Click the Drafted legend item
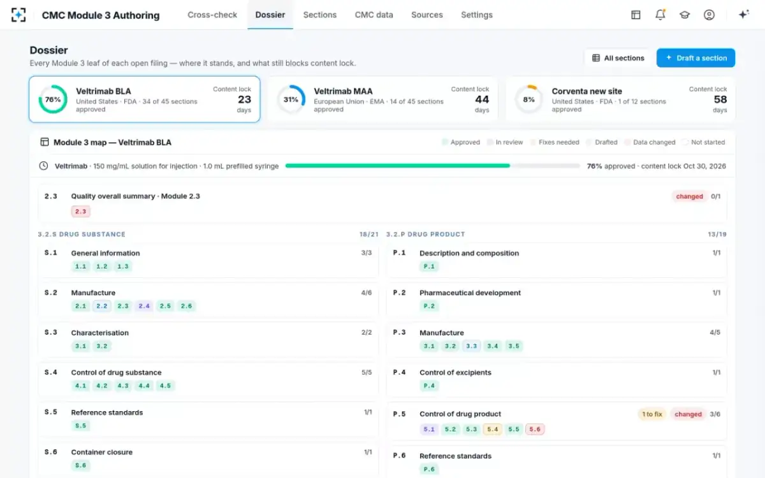 pos(602,142)
